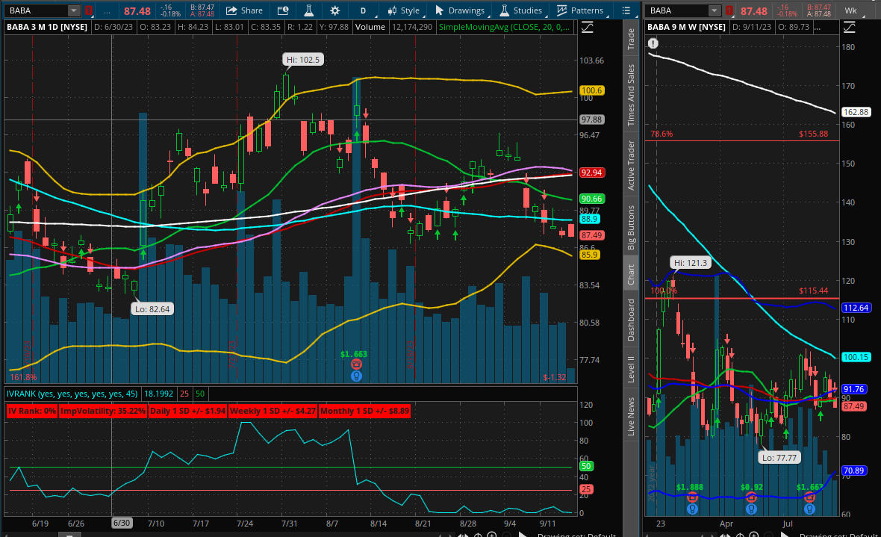Click the Share button

244,10
